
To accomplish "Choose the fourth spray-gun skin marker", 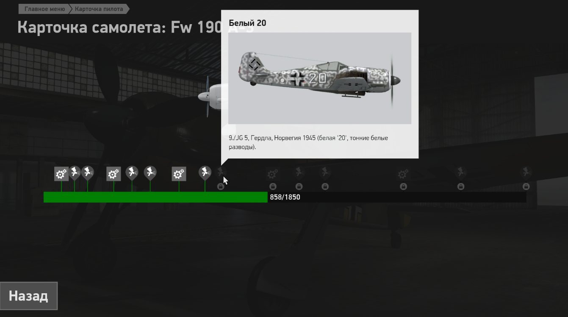I will [150, 172].
